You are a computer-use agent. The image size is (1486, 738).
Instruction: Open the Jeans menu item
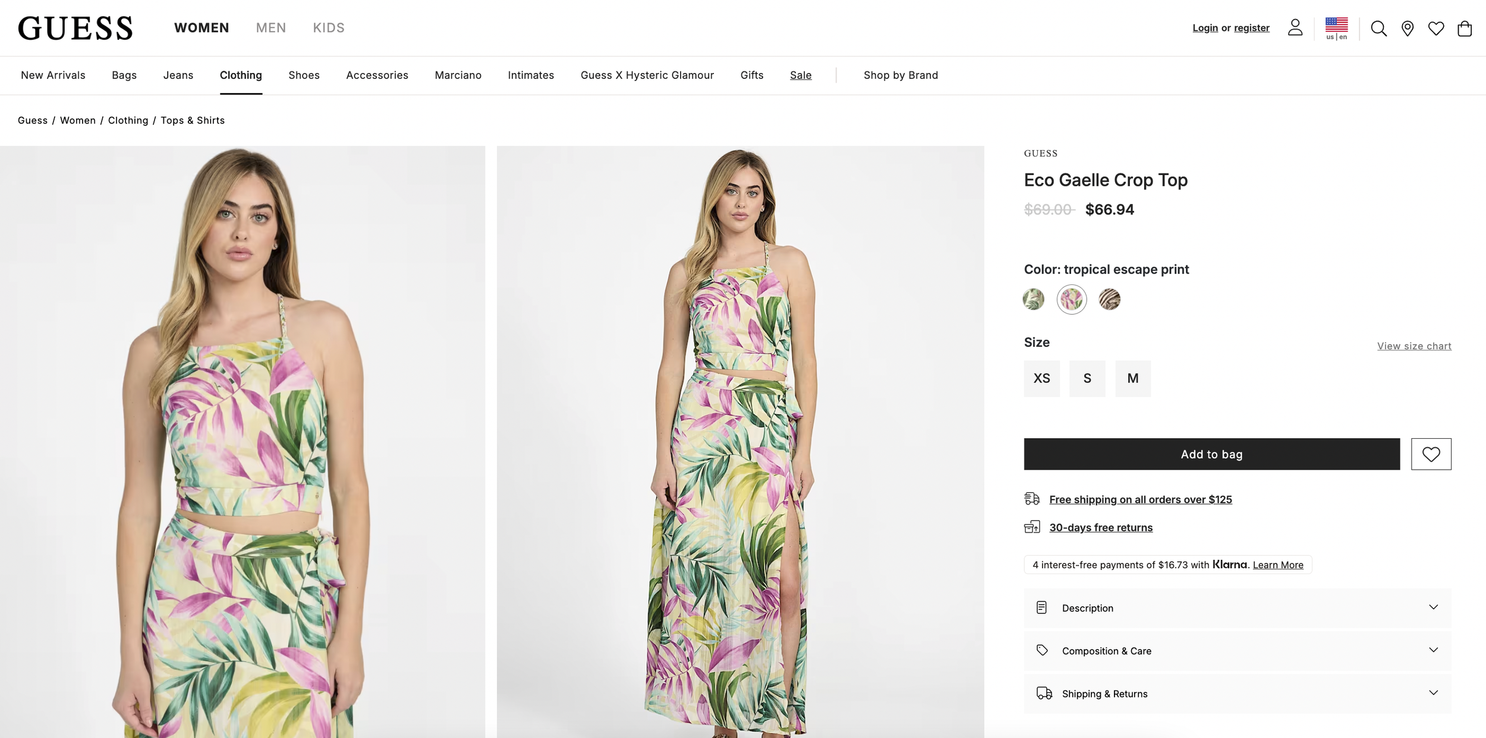[178, 75]
